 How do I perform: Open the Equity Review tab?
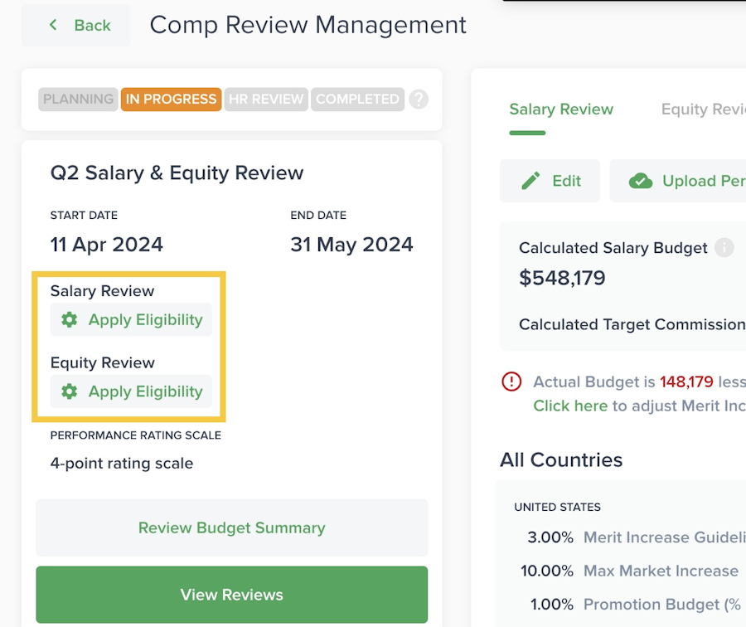[703, 109]
